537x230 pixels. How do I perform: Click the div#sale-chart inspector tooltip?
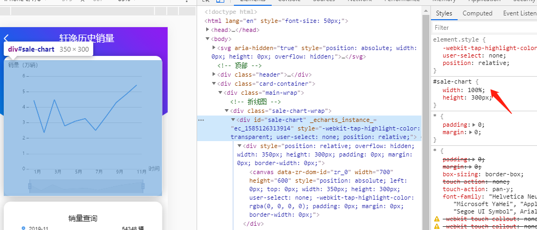[x=48, y=49]
